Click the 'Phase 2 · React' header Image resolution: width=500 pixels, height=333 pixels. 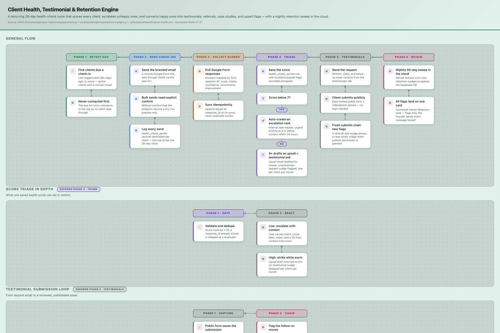(282, 213)
